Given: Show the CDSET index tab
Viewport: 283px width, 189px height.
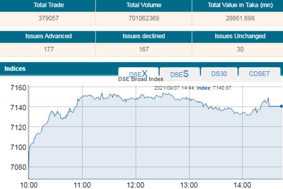Looking at the screenshot, I should tap(259, 74).
